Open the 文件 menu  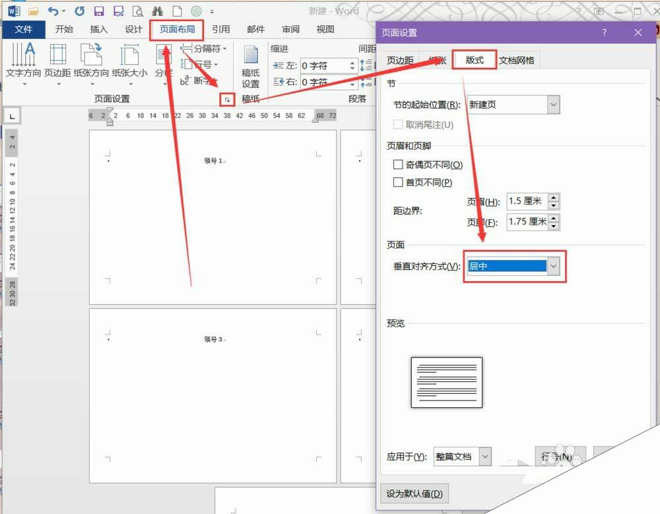(24, 29)
